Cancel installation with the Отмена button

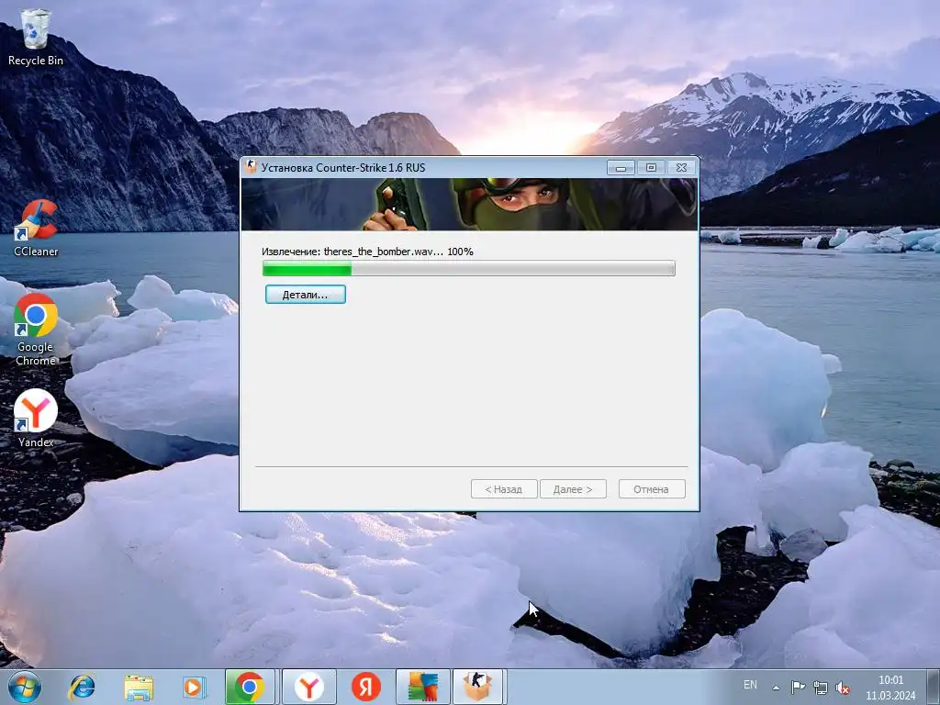point(652,489)
